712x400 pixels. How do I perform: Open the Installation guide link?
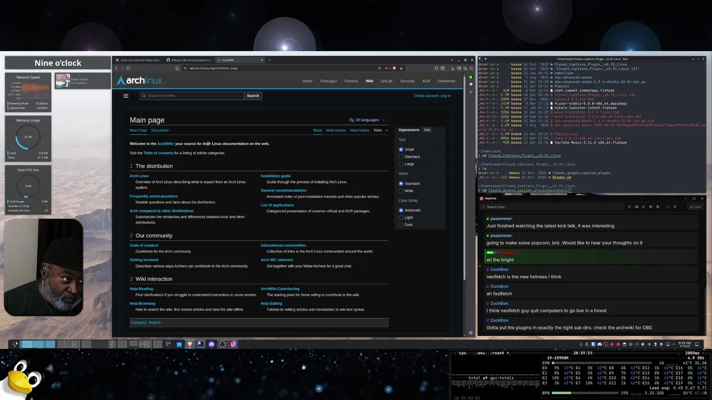click(275, 176)
